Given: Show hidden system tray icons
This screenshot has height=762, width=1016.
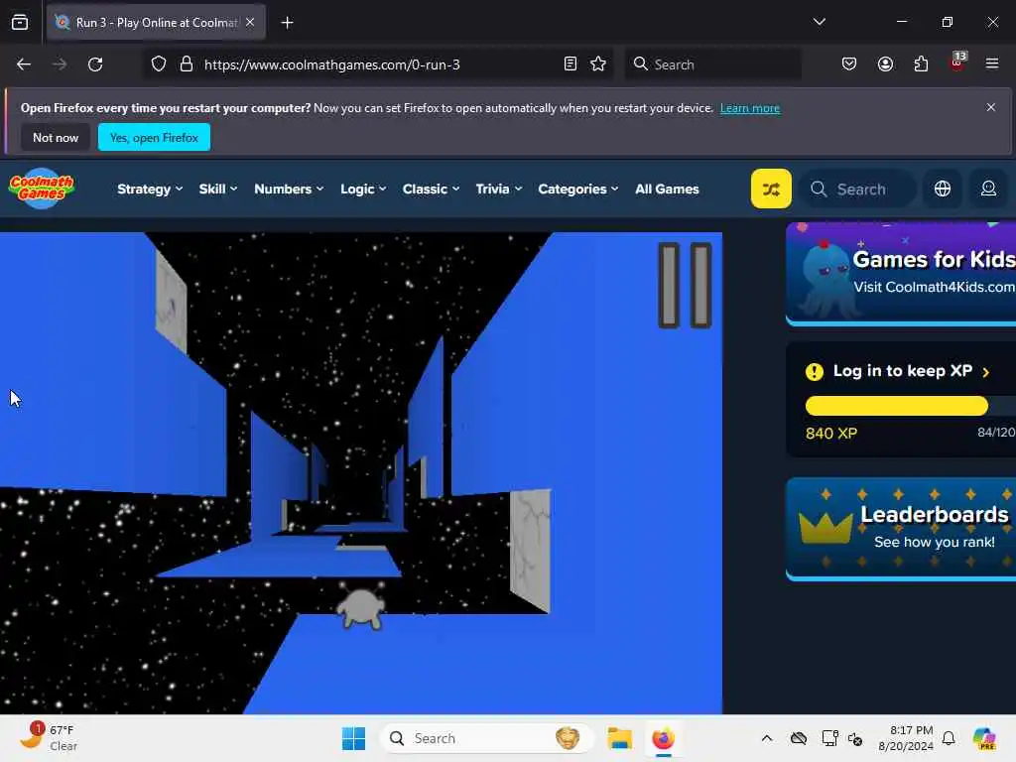Looking at the screenshot, I should (767, 738).
